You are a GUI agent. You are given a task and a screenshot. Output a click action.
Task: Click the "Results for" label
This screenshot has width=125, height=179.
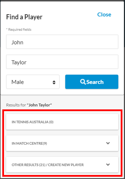(16, 105)
